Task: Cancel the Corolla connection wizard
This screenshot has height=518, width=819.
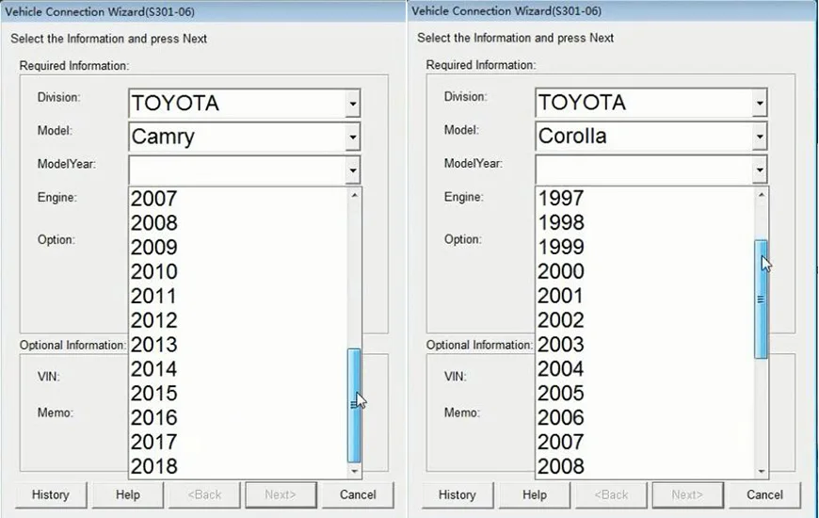Action: 764,494
